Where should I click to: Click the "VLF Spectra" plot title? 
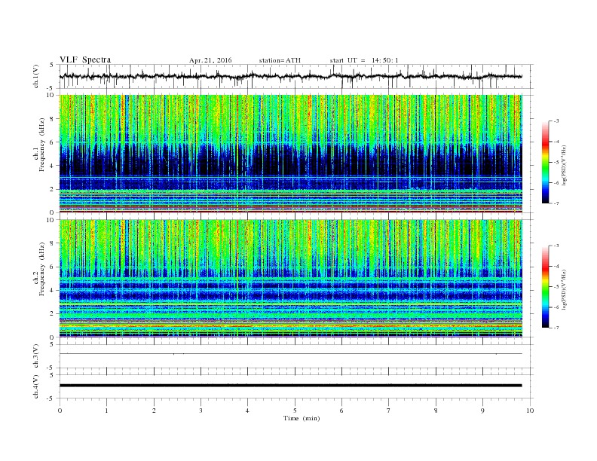pos(85,60)
